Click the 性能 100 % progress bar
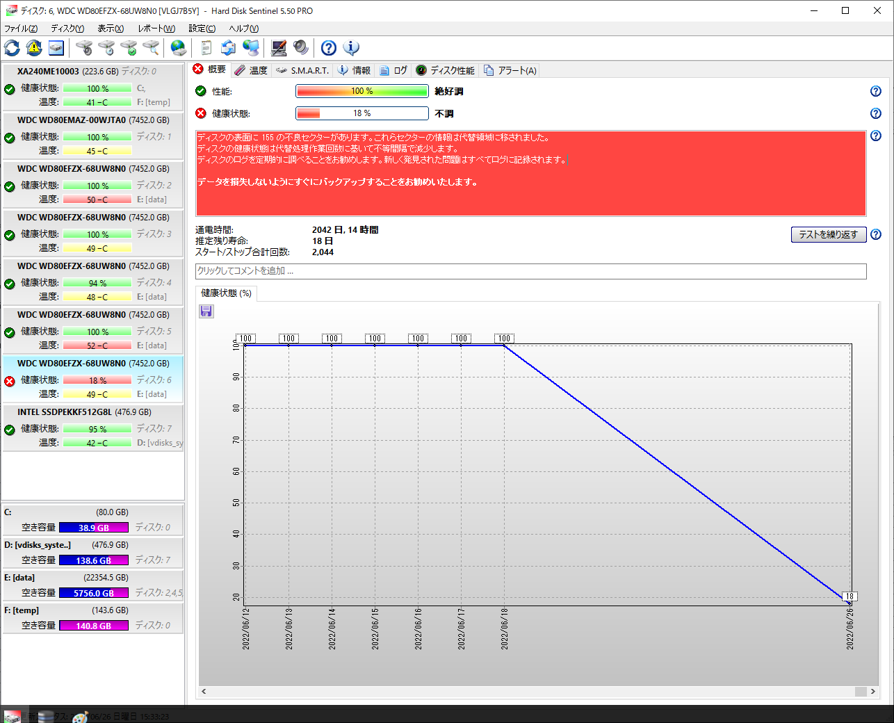Viewport: 894px width, 723px height. tap(362, 91)
